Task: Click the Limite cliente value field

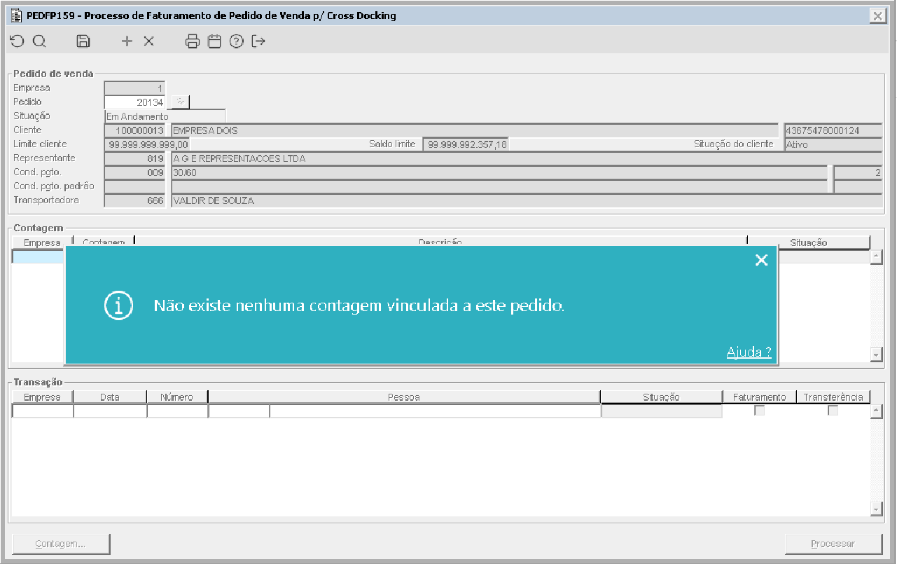Action: pyautogui.click(x=147, y=144)
